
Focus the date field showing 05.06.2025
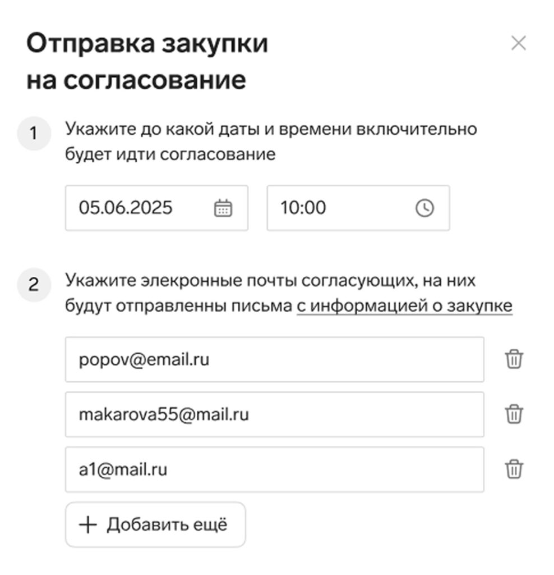(156, 208)
